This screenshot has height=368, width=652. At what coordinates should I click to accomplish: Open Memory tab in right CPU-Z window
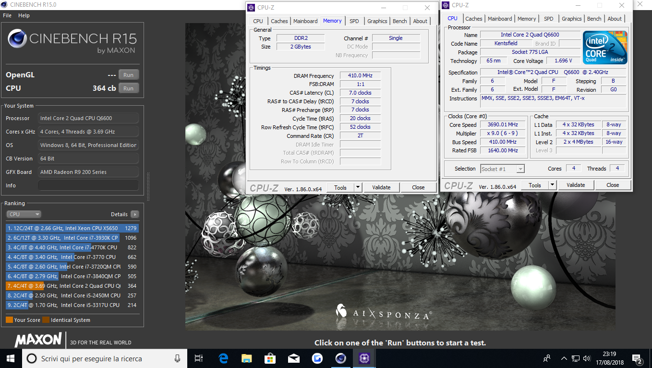[x=527, y=19]
